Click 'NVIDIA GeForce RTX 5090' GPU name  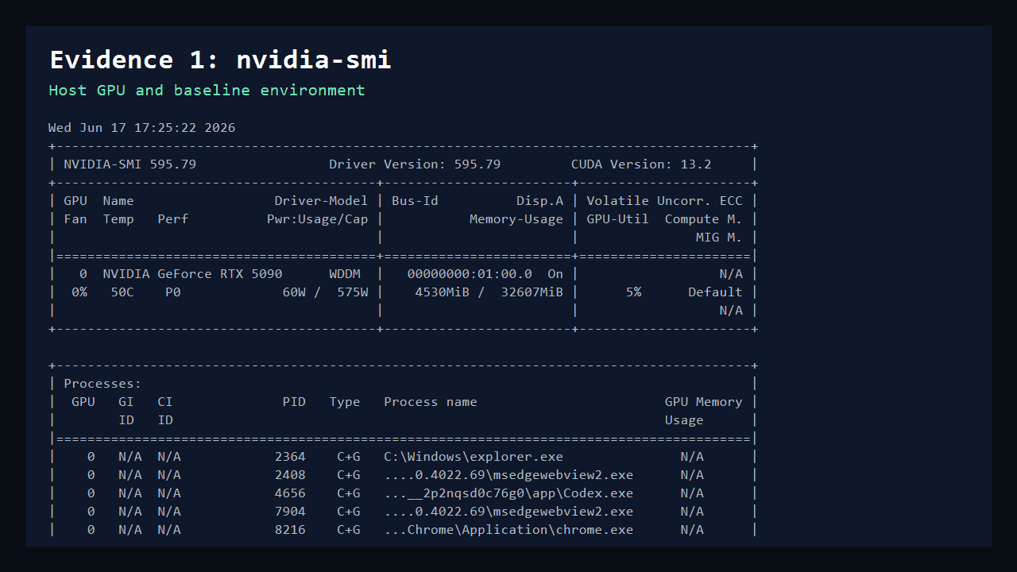pos(192,274)
